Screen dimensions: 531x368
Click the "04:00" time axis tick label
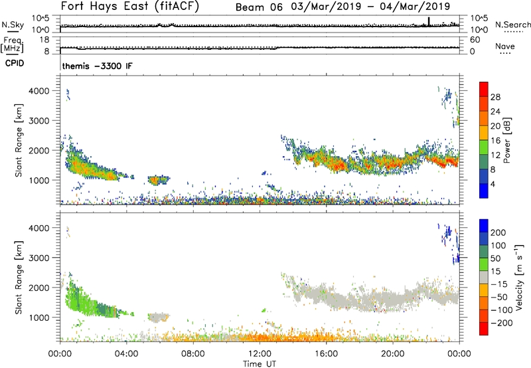[126, 354]
